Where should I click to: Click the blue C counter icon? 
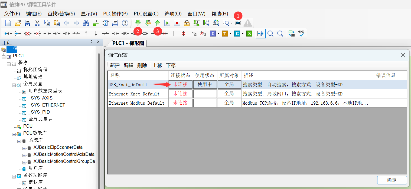237,34
